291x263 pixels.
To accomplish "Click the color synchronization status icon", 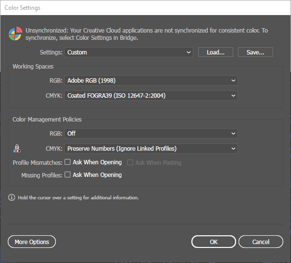I will (x=16, y=34).
